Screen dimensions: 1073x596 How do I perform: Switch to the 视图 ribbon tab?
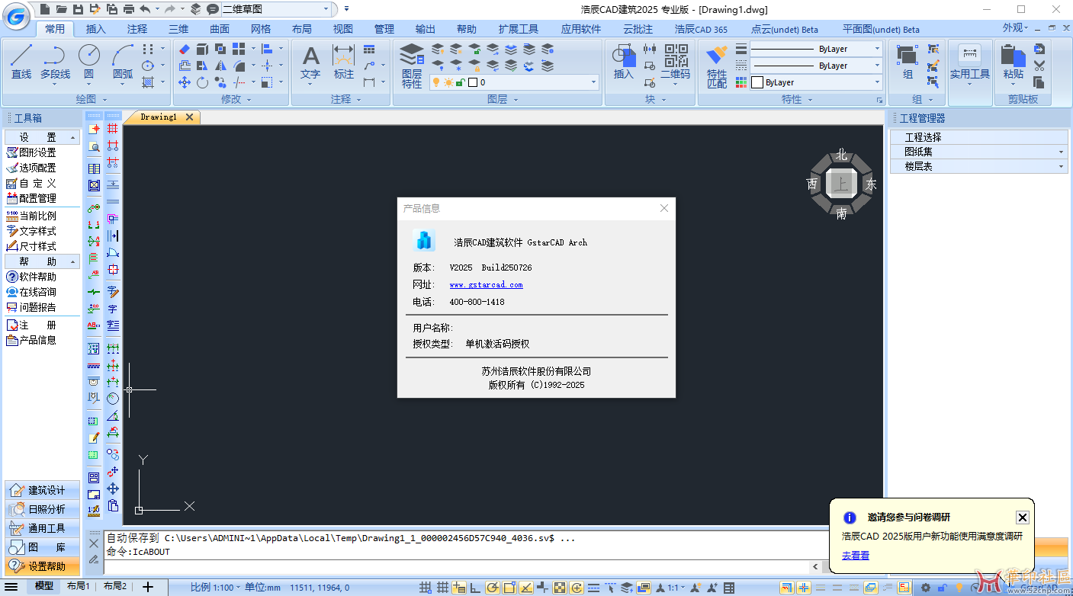coord(343,29)
